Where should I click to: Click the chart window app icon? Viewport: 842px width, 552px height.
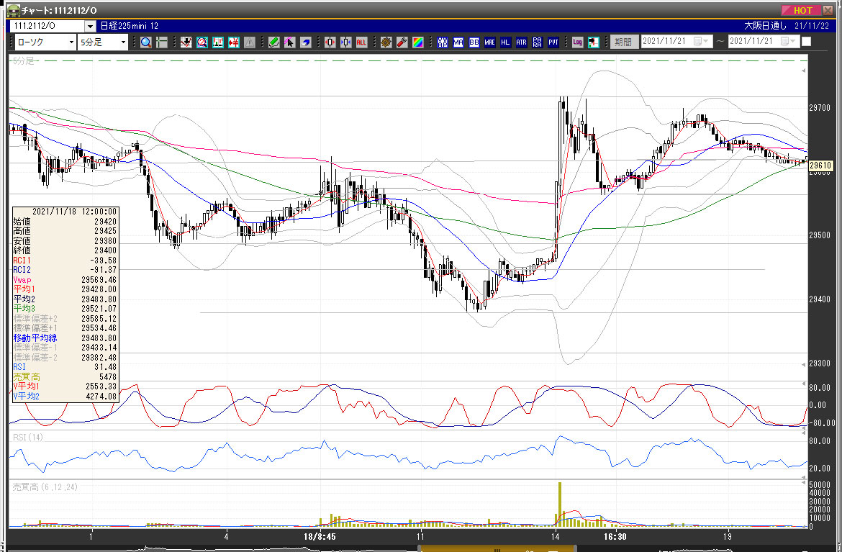(13, 10)
